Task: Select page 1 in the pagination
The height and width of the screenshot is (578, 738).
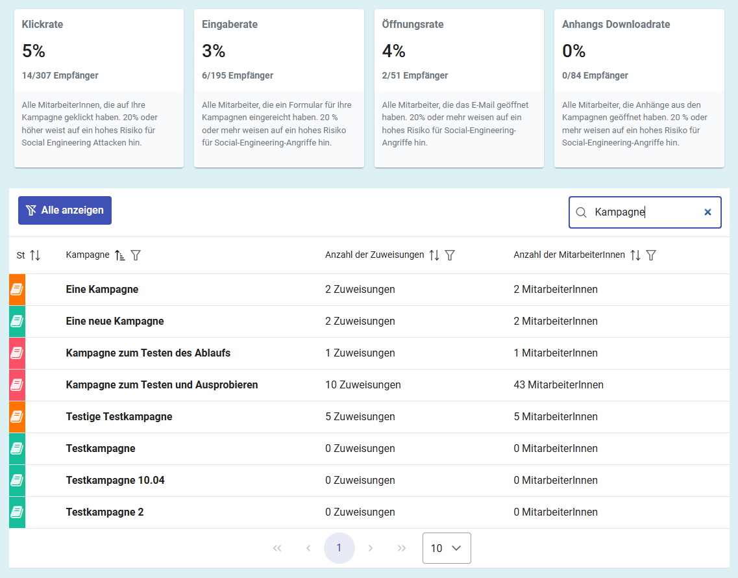Action: click(339, 548)
